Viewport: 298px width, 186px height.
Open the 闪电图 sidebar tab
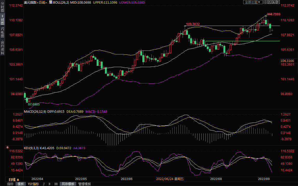[2, 32]
